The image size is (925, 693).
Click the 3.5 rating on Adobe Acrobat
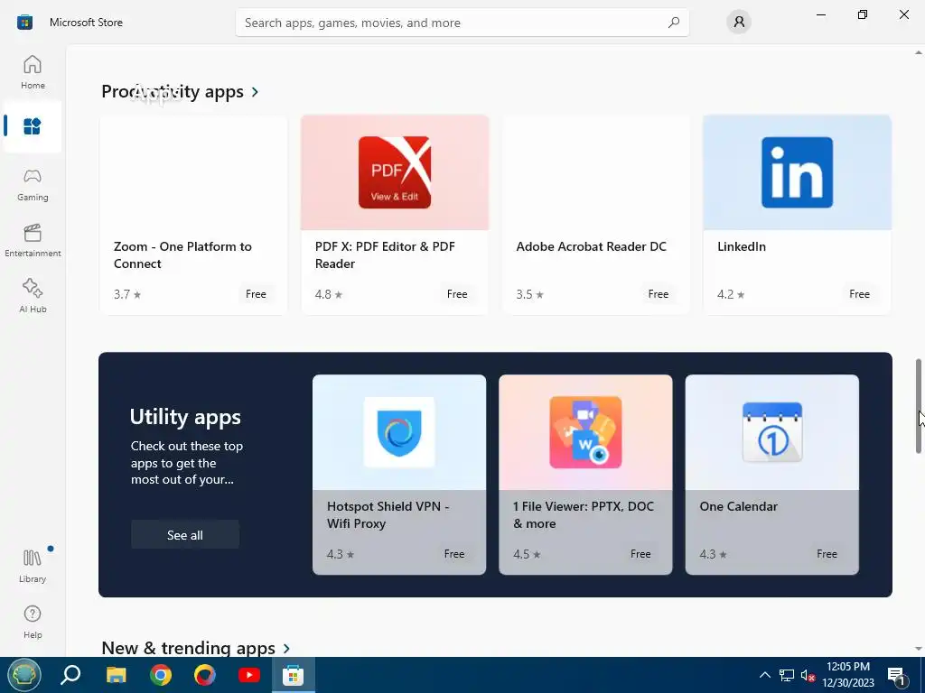529,294
